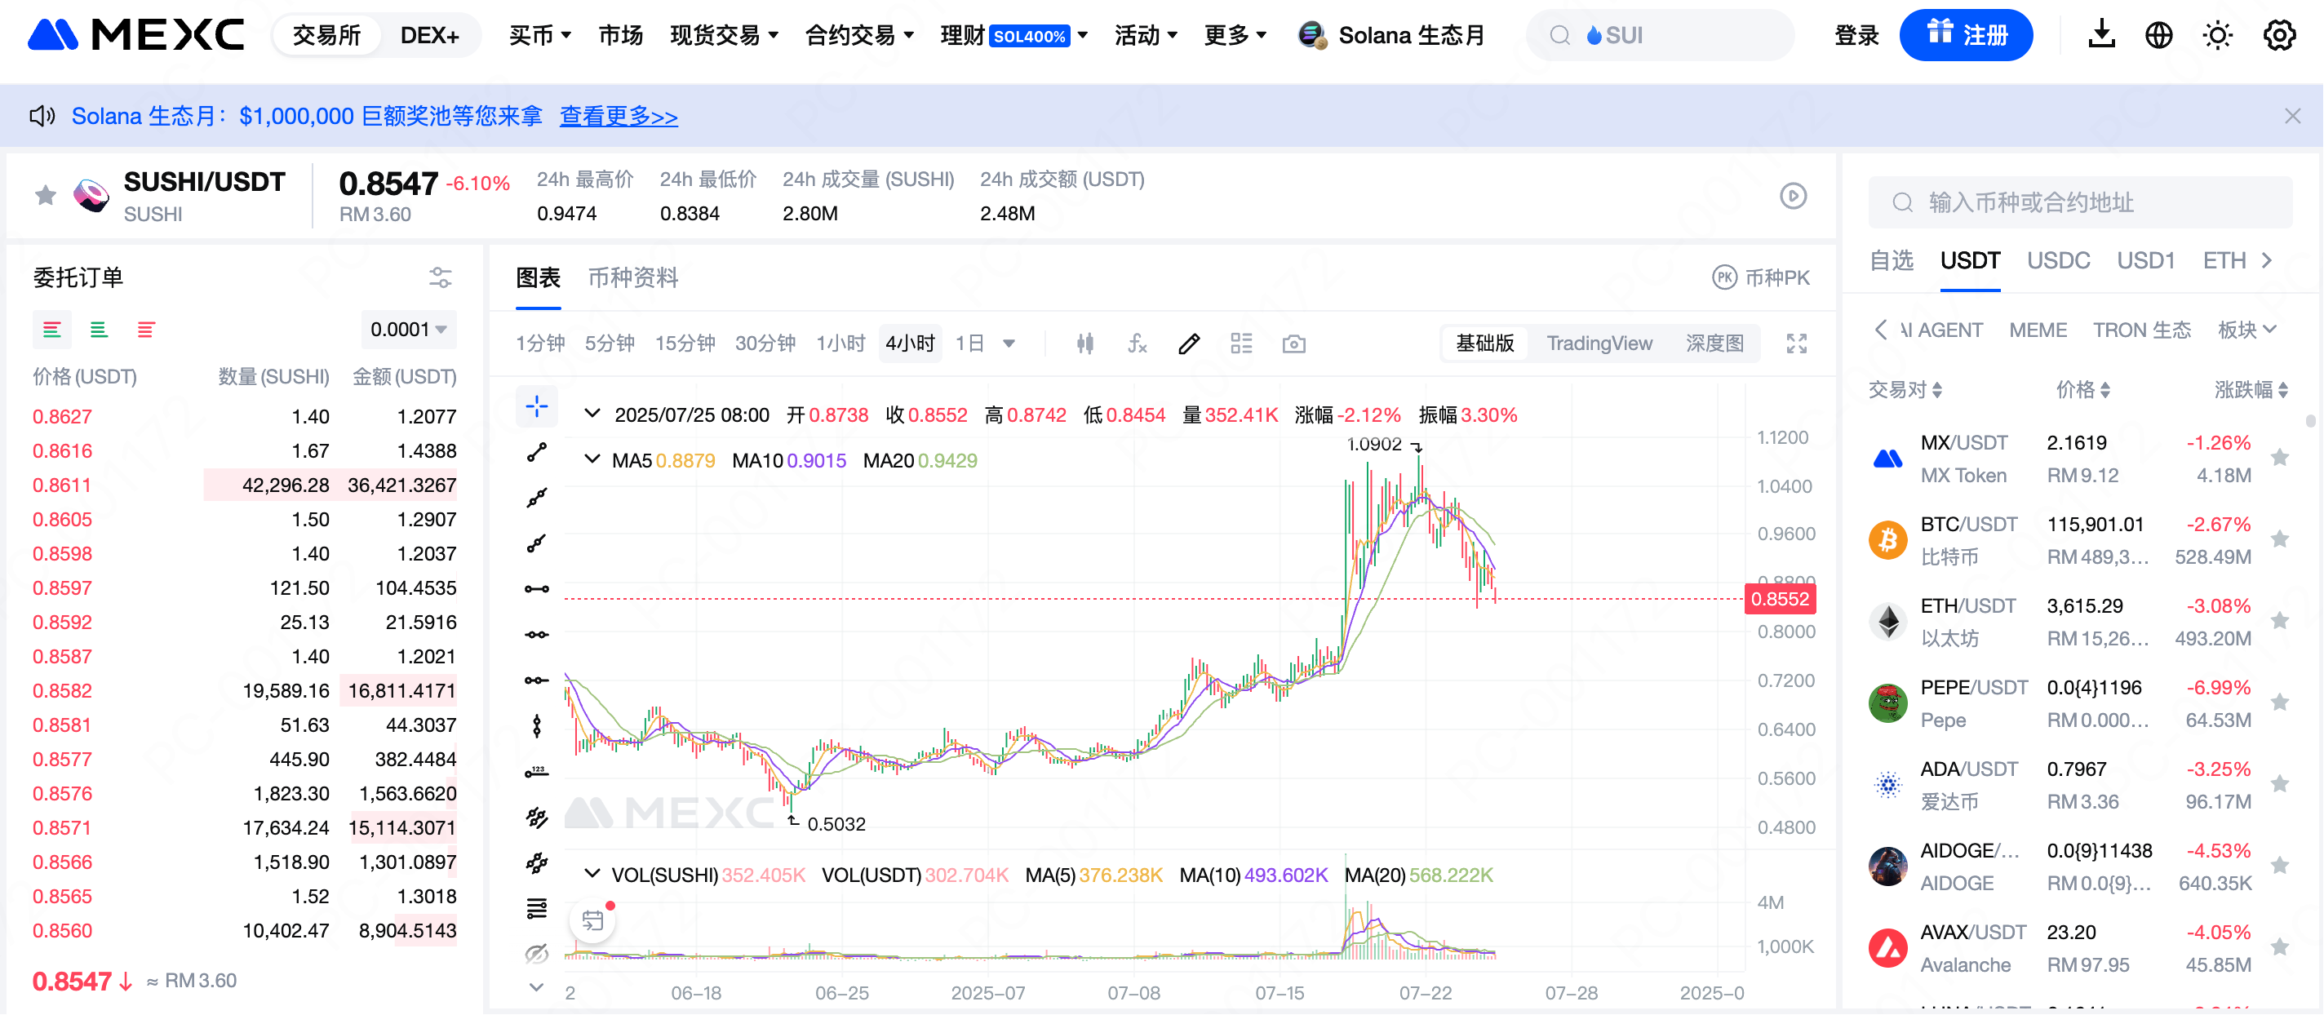The width and height of the screenshot is (2324, 1015).
Task: Click the market list scrollbar
Action: (x=2310, y=421)
